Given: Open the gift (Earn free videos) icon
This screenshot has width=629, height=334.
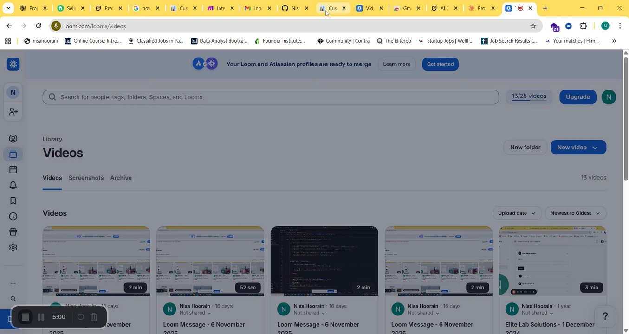Looking at the screenshot, I should coord(13,232).
